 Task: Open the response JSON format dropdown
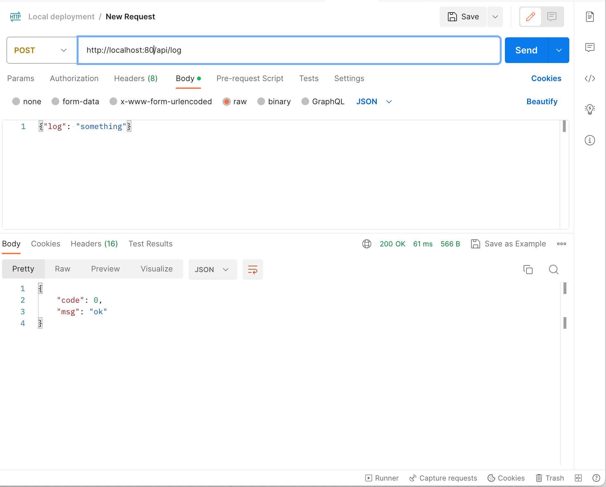pyautogui.click(x=213, y=270)
